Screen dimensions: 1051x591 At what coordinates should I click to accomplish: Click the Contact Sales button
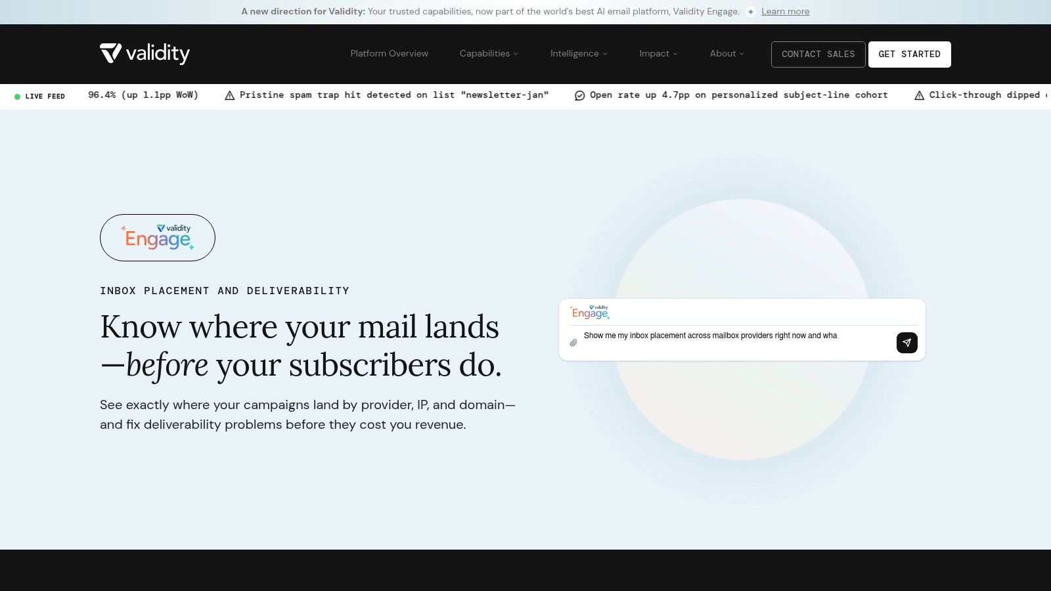[818, 55]
